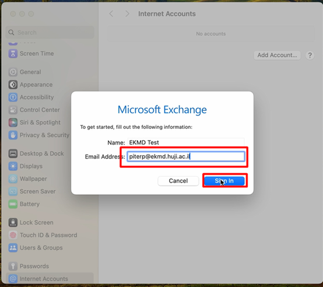
Task: Click the Touch ID fingerprint icon
Action: pos(13,235)
